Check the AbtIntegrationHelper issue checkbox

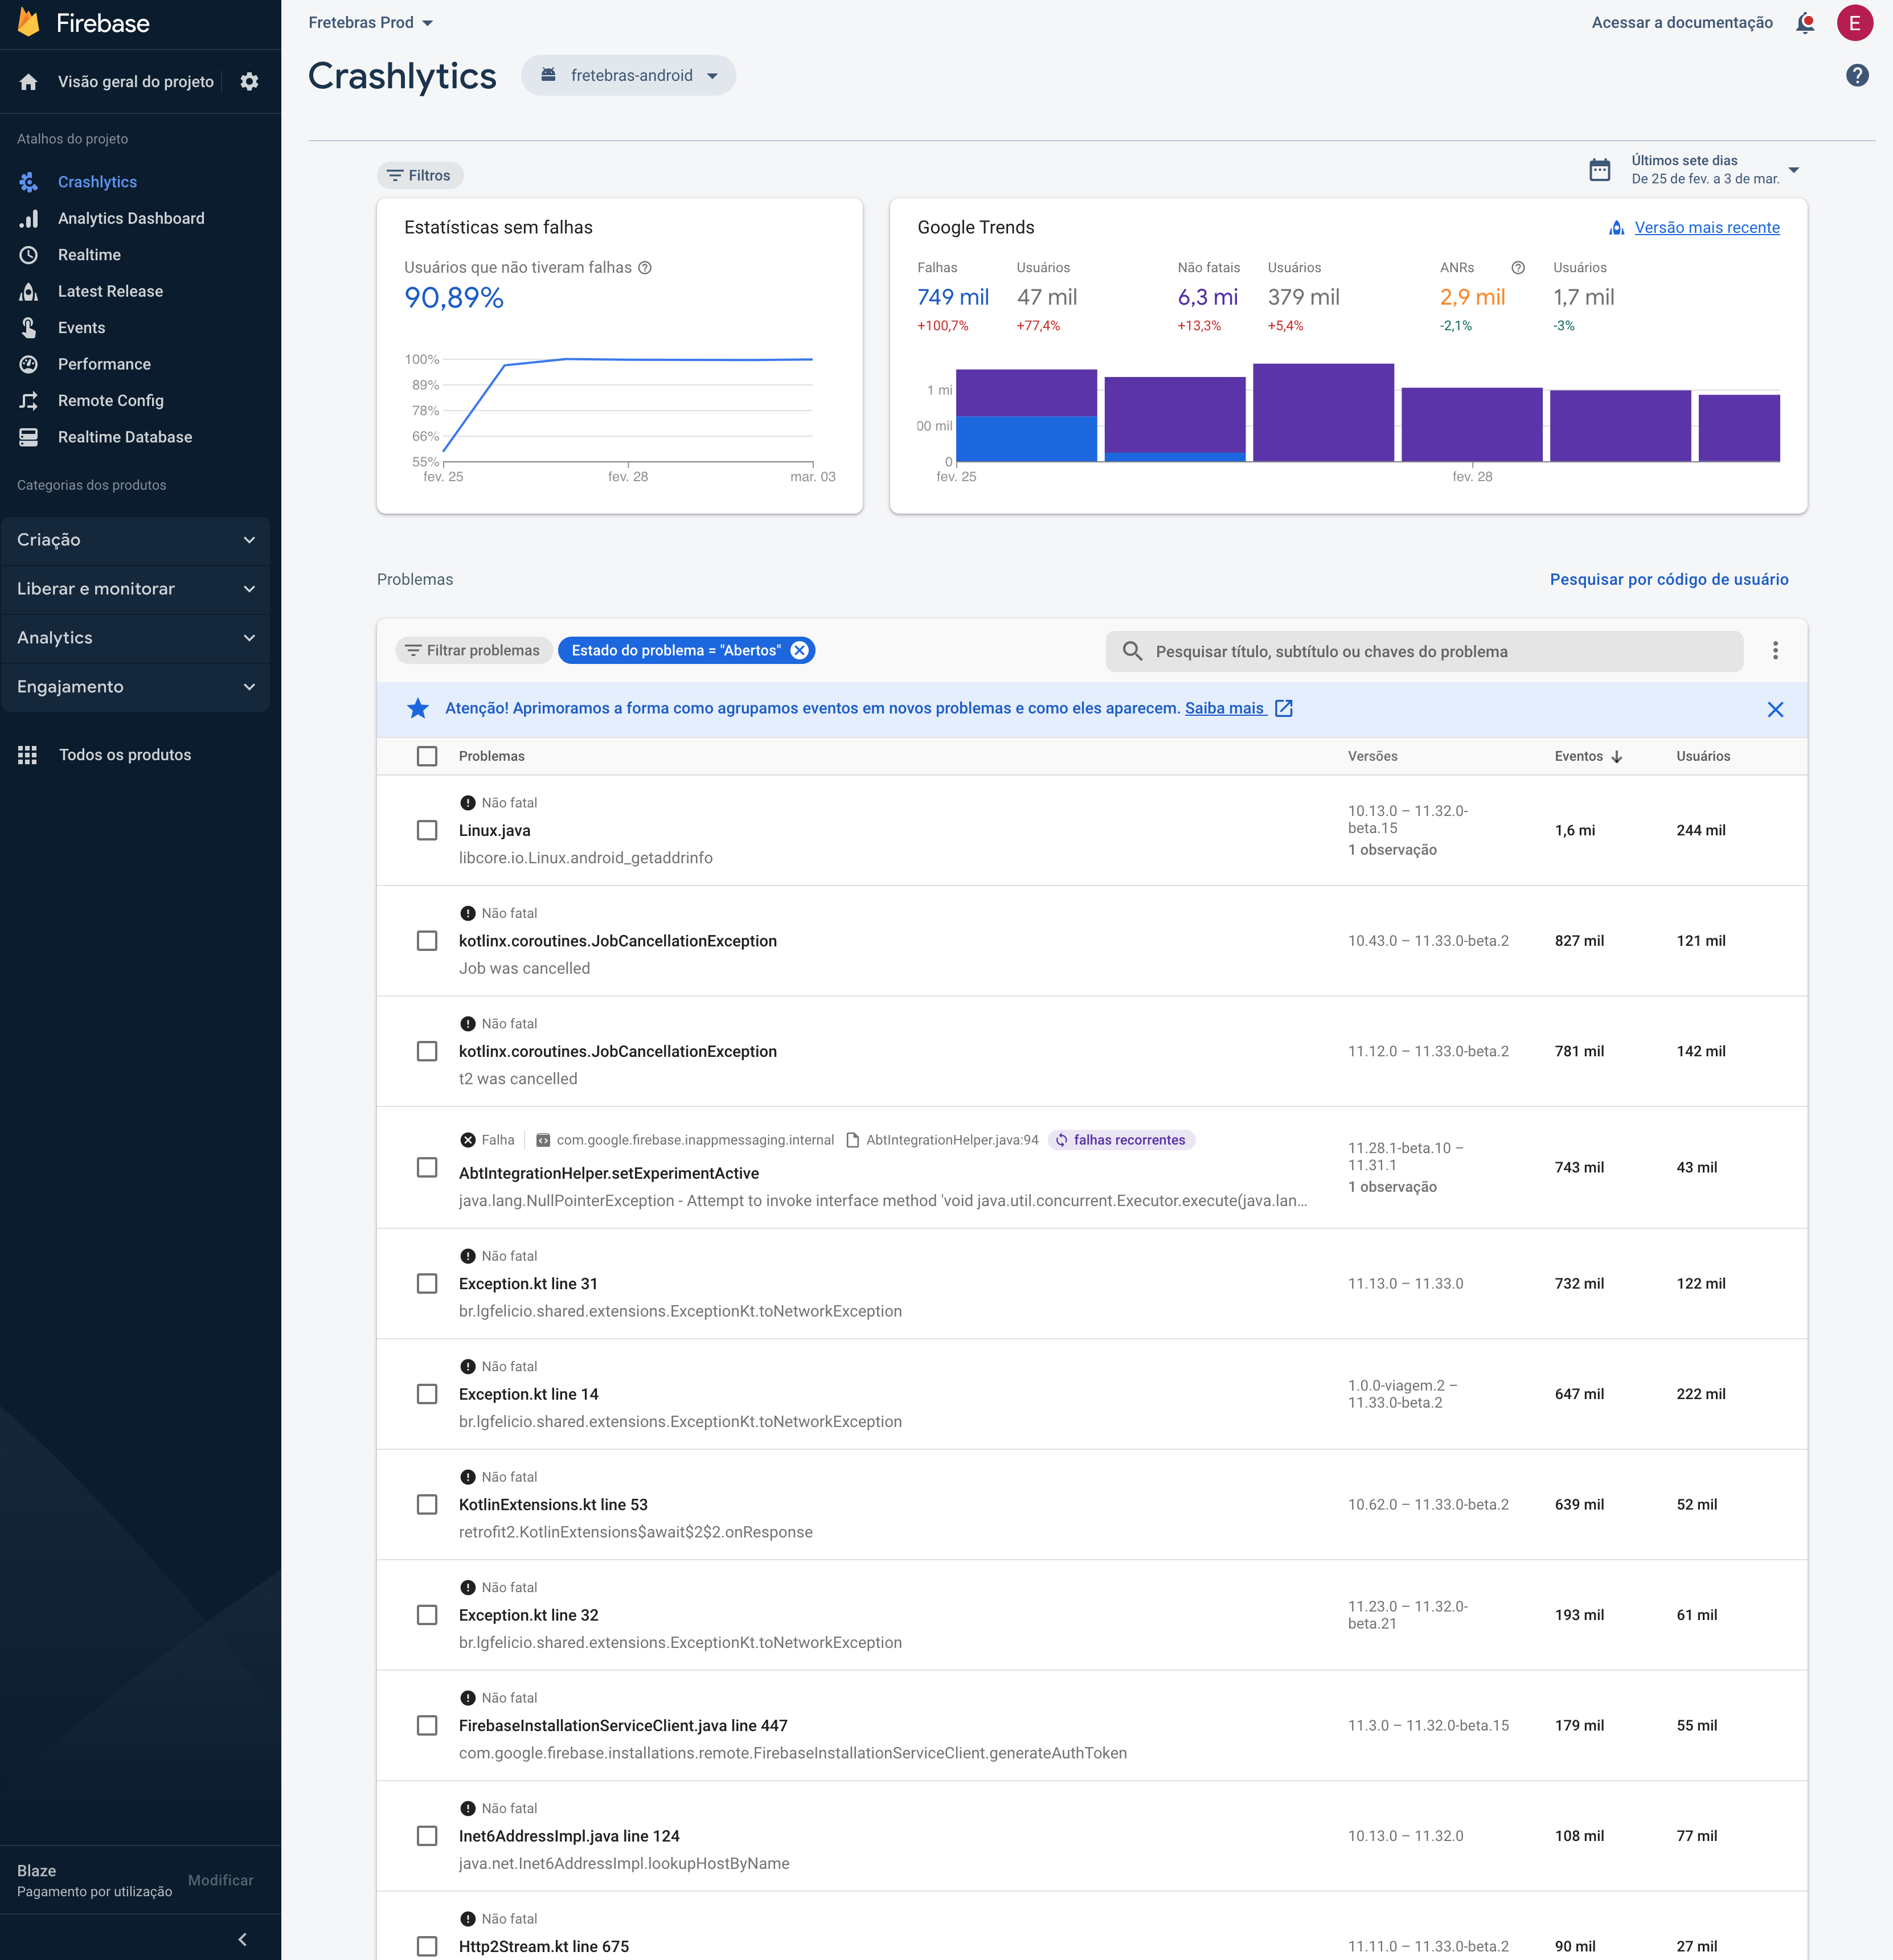(x=427, y=1168)
